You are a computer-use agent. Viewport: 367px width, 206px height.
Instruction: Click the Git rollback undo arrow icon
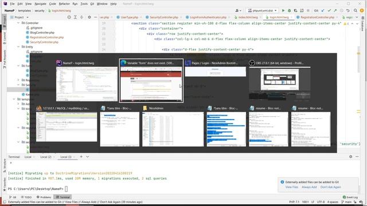click(x=348, y=10)
